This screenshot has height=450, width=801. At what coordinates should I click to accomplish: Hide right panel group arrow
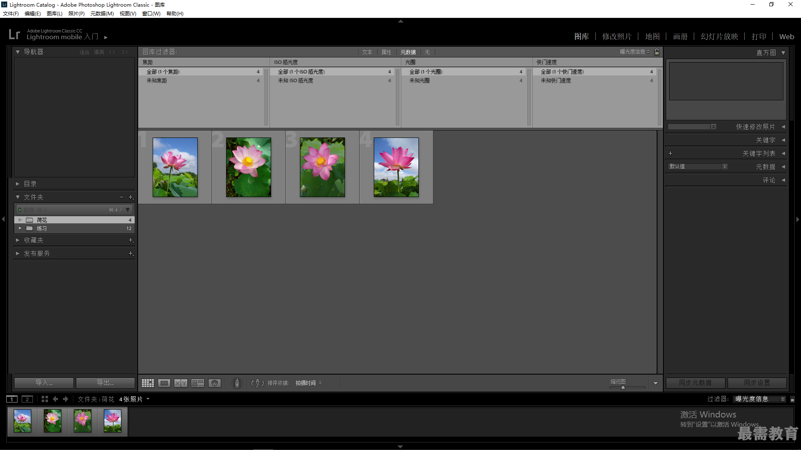798,219
